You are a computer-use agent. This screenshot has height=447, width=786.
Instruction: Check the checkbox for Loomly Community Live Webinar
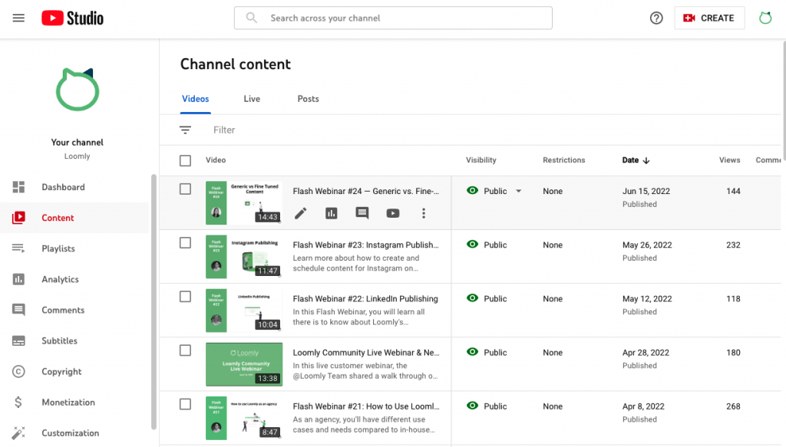click(x=185, y=350)
